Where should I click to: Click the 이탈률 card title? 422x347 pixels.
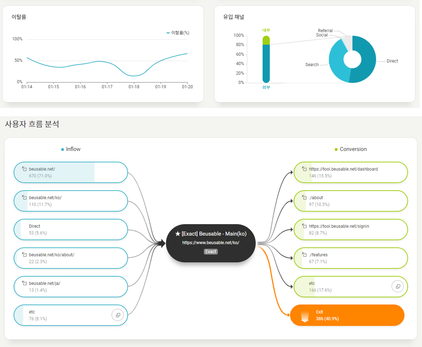tap(19, 17)
